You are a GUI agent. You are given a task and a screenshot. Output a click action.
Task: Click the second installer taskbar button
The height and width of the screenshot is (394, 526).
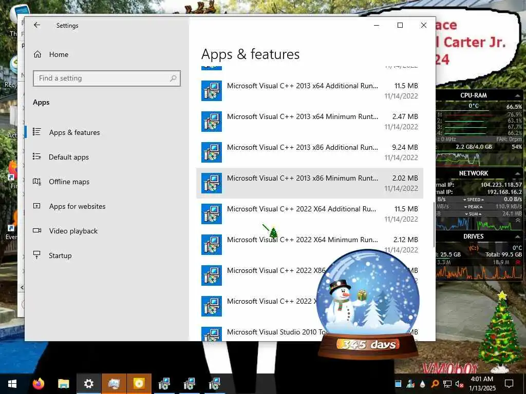(x=189, y=384)
